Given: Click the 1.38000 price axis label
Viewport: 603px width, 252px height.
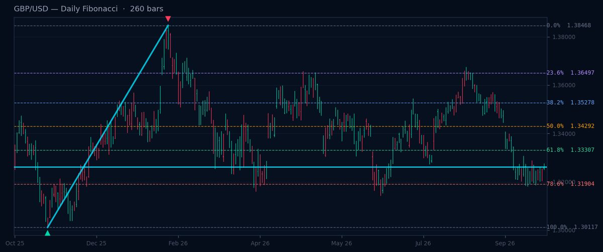Looking at the screenshot, I should click(564, 37).
